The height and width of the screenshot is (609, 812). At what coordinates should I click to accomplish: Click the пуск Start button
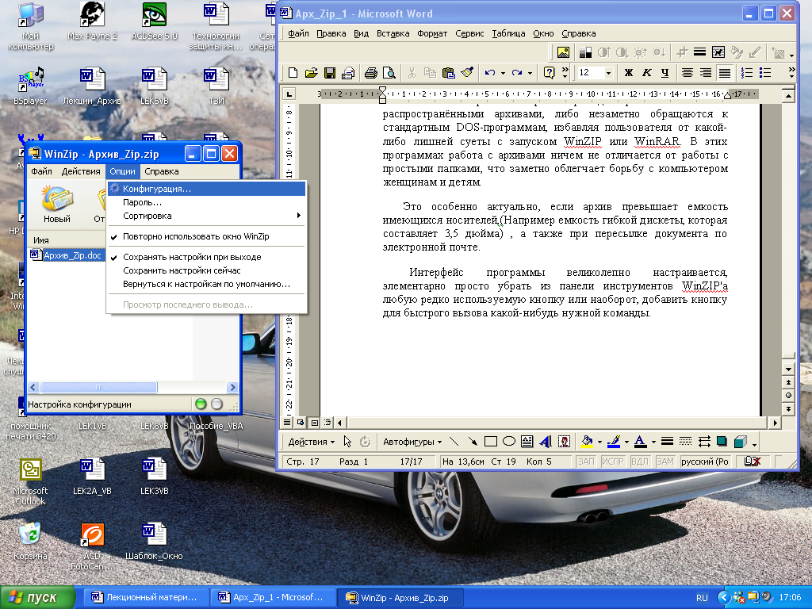click(x=37, y=597)
